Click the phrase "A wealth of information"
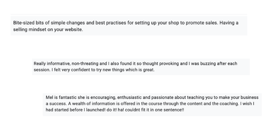 [75, 104]
